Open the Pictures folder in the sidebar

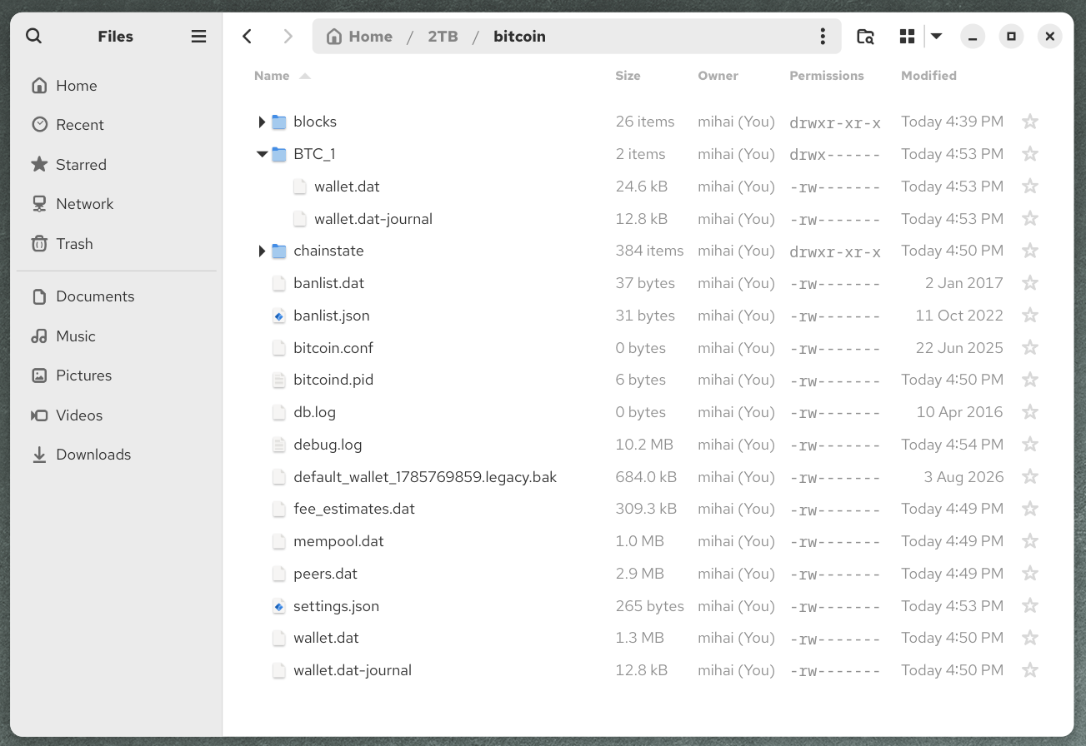tap(117, 375)
